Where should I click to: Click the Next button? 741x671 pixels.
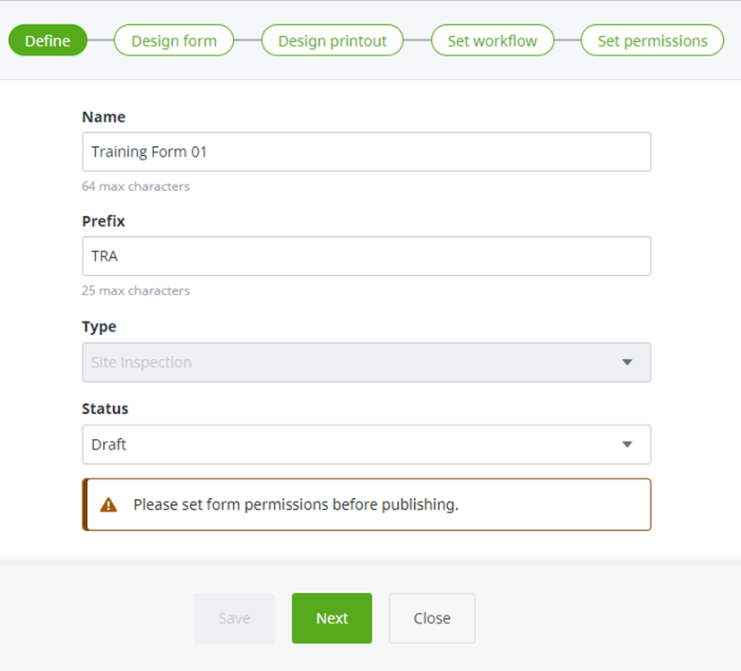click(x=332, y=618)
